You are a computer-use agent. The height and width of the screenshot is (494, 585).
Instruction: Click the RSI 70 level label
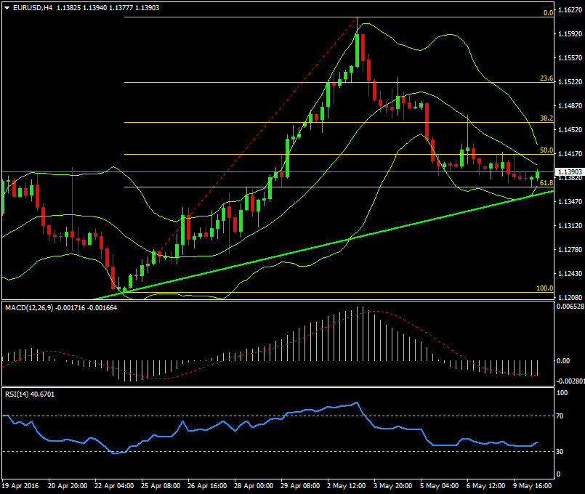(x=561, y=416)
